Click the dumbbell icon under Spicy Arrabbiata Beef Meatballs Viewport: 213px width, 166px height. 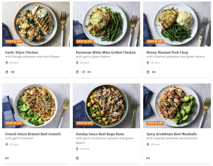click(148, 158)
